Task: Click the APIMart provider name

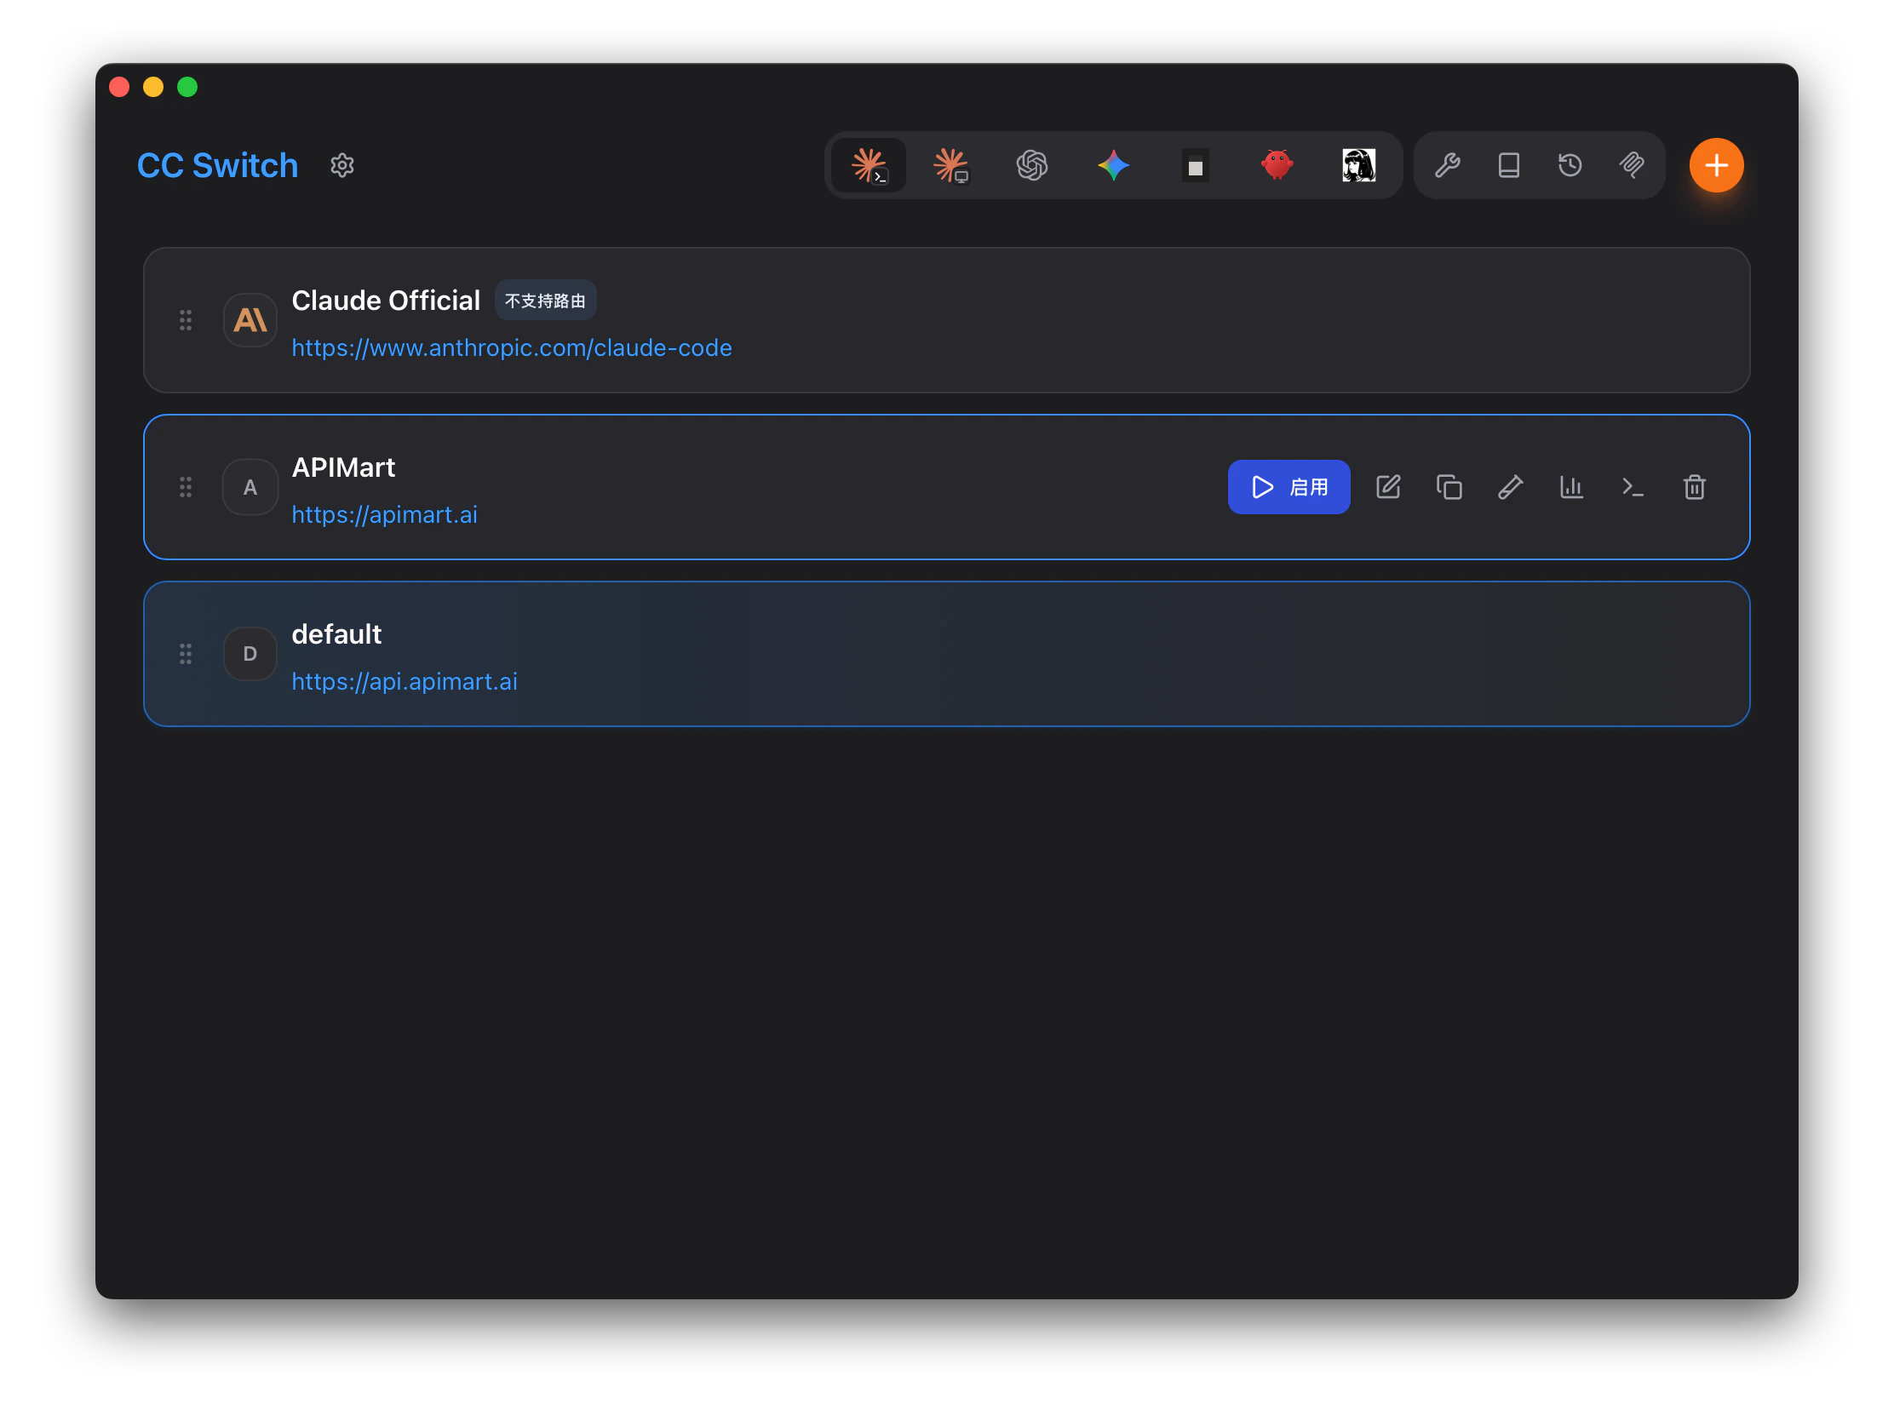Action: point(343,467)
